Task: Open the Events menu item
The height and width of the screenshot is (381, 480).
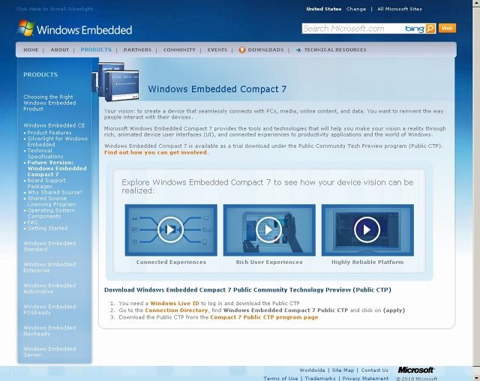Action: coord(217,50)
